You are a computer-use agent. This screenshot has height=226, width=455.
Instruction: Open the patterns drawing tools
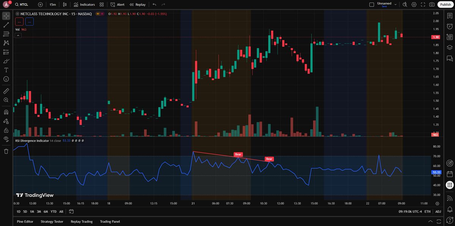pos(6,43)
